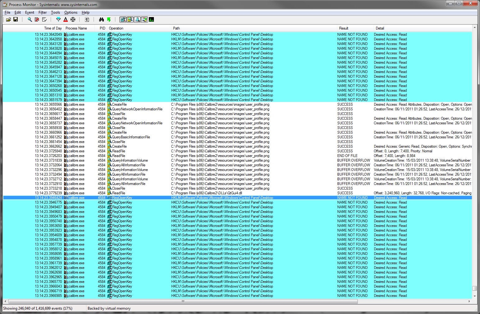480x314 pixels.
Task: Click the binoculars Find icon
Action: 101,20
